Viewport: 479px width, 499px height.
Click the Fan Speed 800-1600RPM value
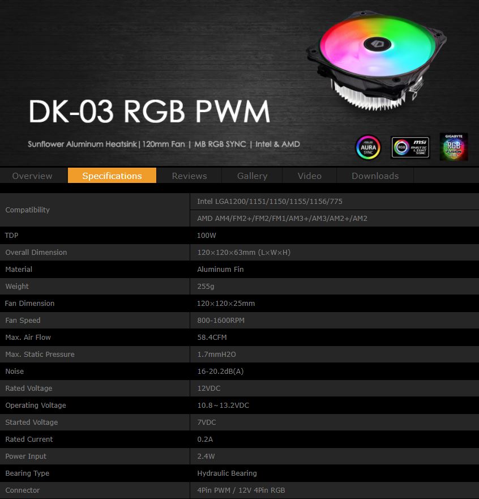point(221,320)
